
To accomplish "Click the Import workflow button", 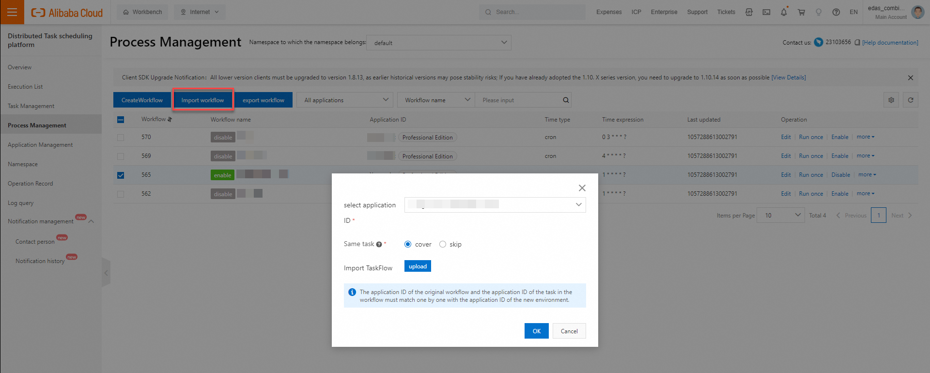I will coord(203,100).
